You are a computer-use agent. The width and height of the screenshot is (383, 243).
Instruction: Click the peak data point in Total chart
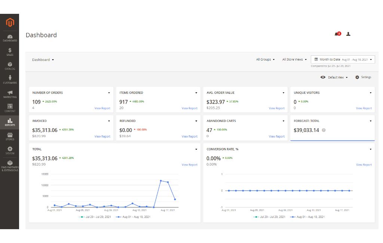pos(161,181)
